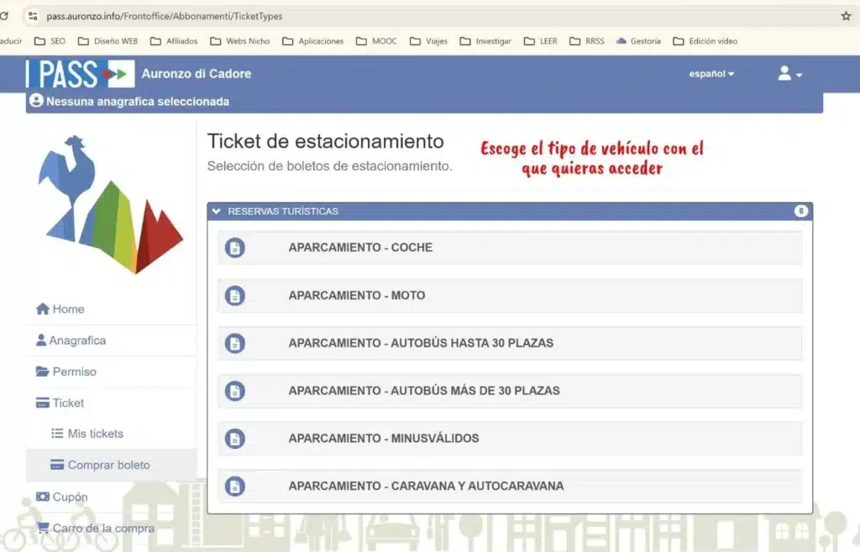Open the Gestoría bookmark
The width and height of the screenshot is (860, 552).
(x=638, y=41)
